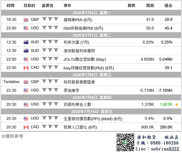Screen dimensions: 182x153
Task: Click UK flag in 建築業PMI row
Action: point(26,20)
